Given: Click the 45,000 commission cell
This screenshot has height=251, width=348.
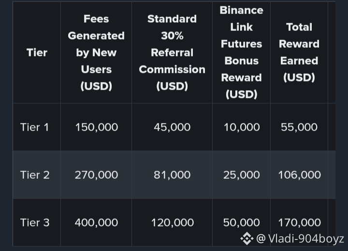Looking at the screenshot, I should (172, 127).
